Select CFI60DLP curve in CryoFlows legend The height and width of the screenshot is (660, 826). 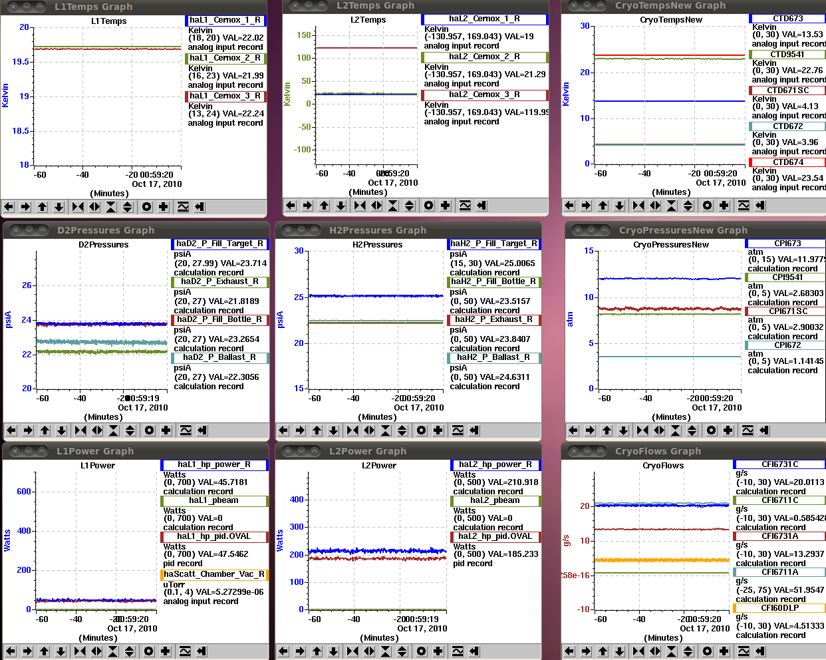click(779, 608)
